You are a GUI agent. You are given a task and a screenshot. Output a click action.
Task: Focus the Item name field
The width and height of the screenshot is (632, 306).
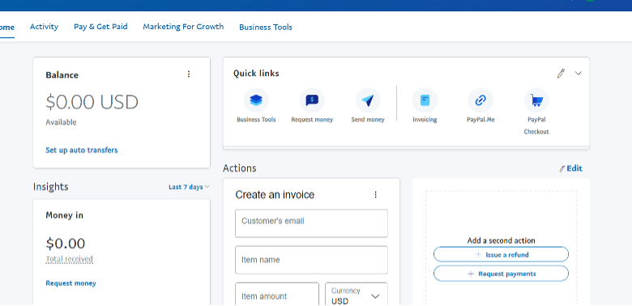pyautogui.click(x=312, y=260)
